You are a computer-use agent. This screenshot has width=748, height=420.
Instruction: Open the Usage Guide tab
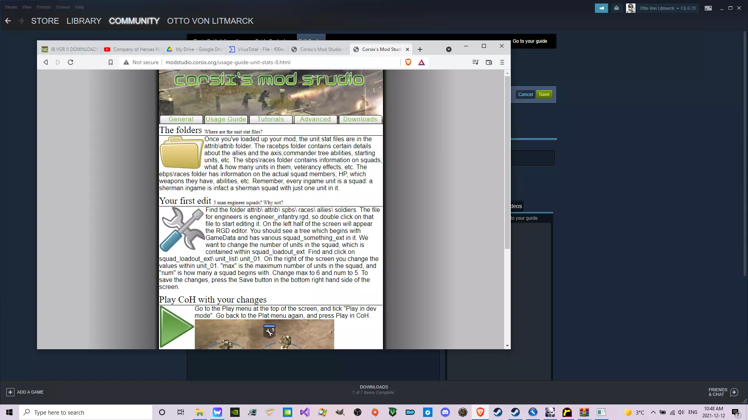click(226, 119)
